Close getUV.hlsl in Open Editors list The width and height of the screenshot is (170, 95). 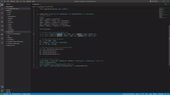pos(7,9)
